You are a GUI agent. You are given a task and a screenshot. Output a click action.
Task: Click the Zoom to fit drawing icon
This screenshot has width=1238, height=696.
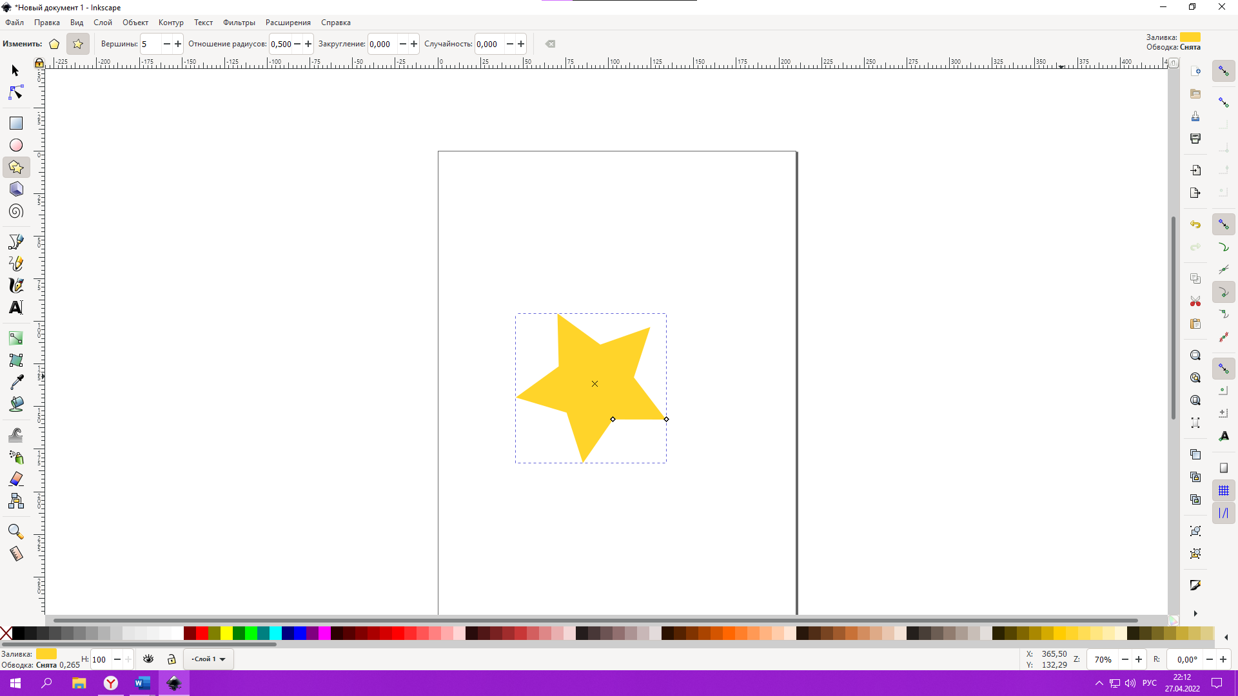click(x=1195, y=378)
